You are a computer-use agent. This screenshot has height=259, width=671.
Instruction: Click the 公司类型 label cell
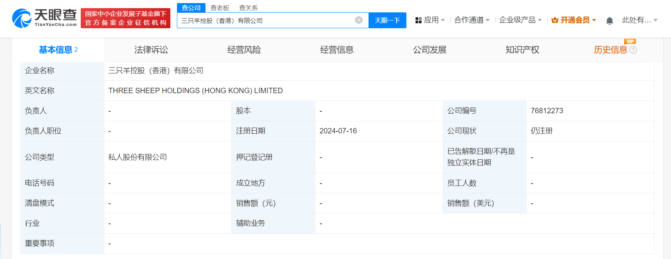point(62,157)
